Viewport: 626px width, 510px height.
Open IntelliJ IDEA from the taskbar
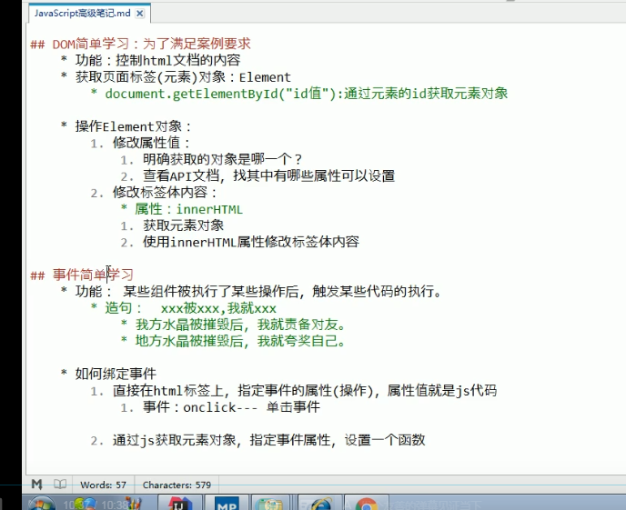180,504
